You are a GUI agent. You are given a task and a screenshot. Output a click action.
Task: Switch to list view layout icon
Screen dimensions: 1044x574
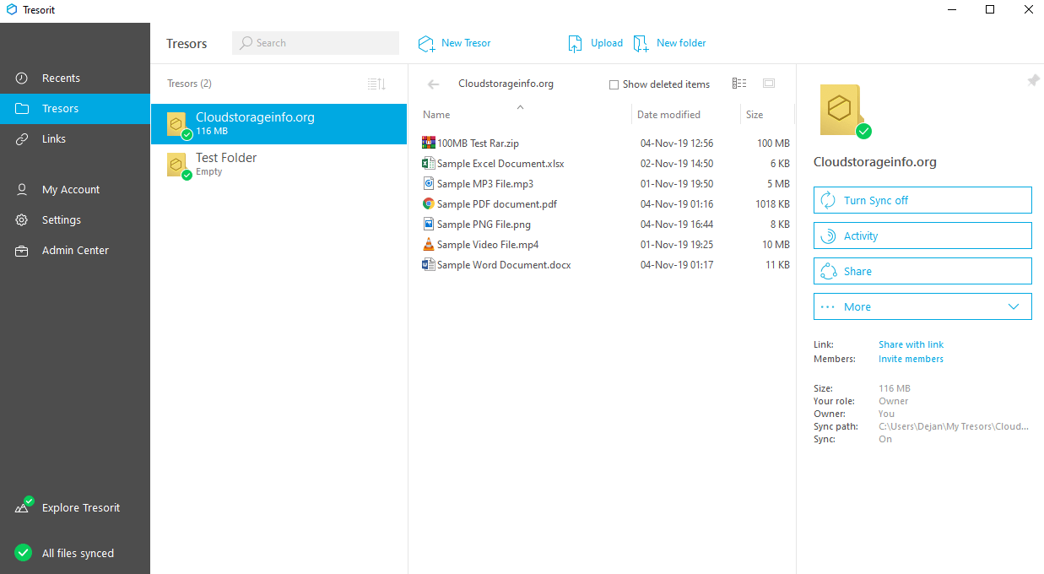pos(739,84)
